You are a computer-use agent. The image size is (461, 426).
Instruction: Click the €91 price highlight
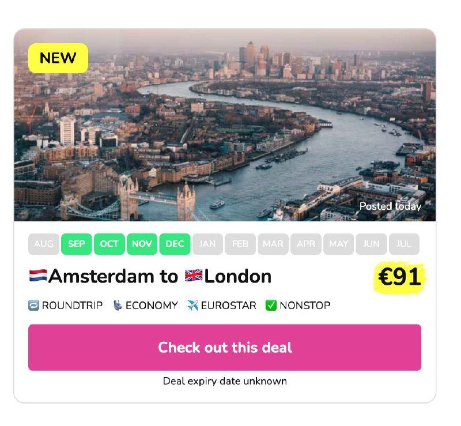pyautogui.click(x=399, y=277)
